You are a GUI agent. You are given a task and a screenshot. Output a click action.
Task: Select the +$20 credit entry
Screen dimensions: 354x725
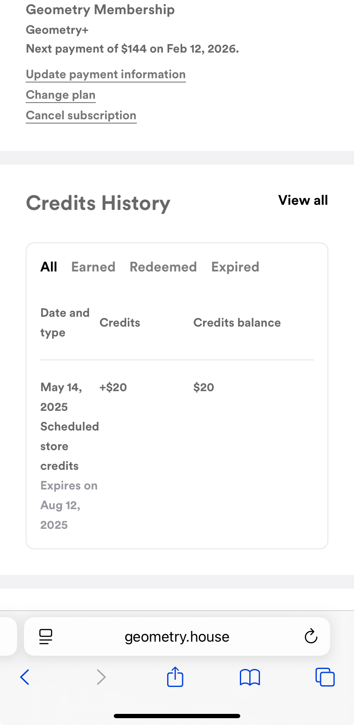coord(113,387)
